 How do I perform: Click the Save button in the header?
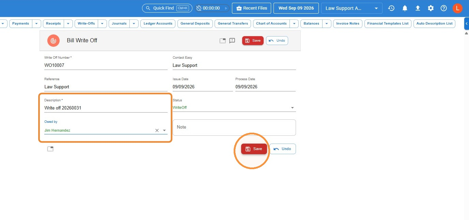pyautogui.click(x=253, y=41)
